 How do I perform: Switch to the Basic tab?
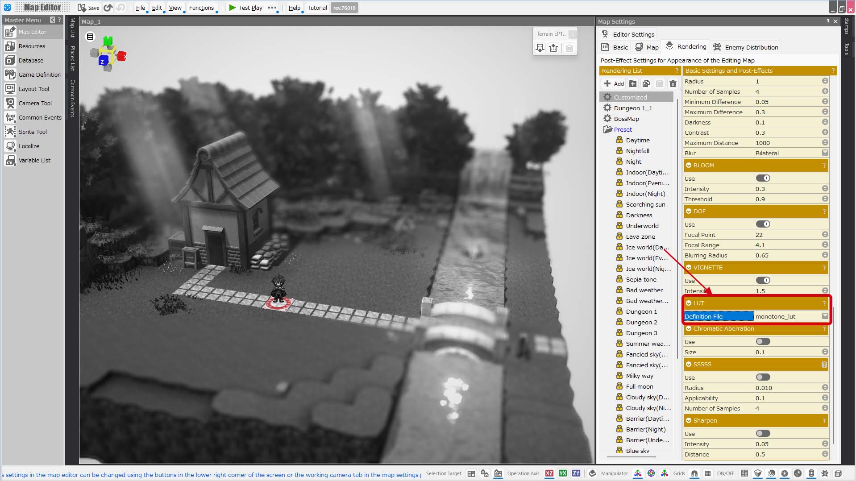[x=615, y=47]
